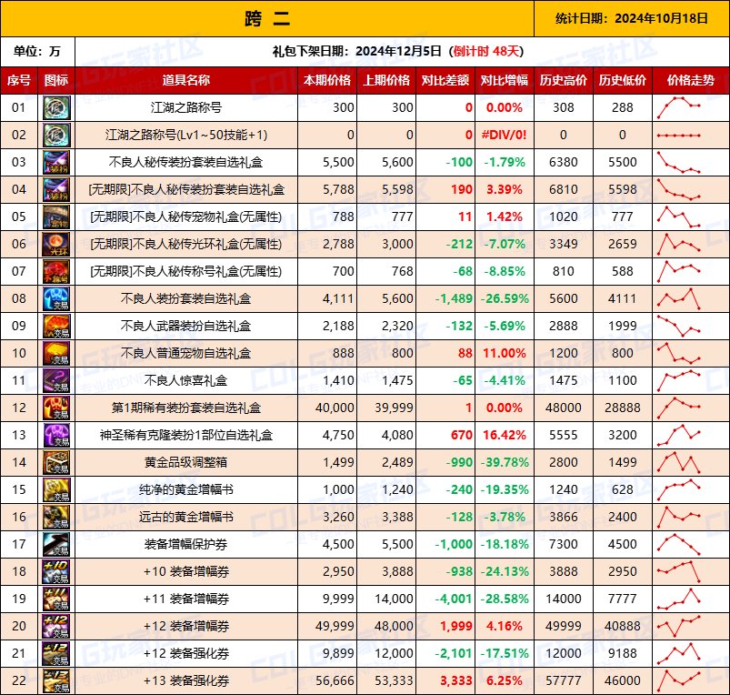Click the current price 56,666 cell
This screenshot has width=730, height=695.
[x=327, y=680]
